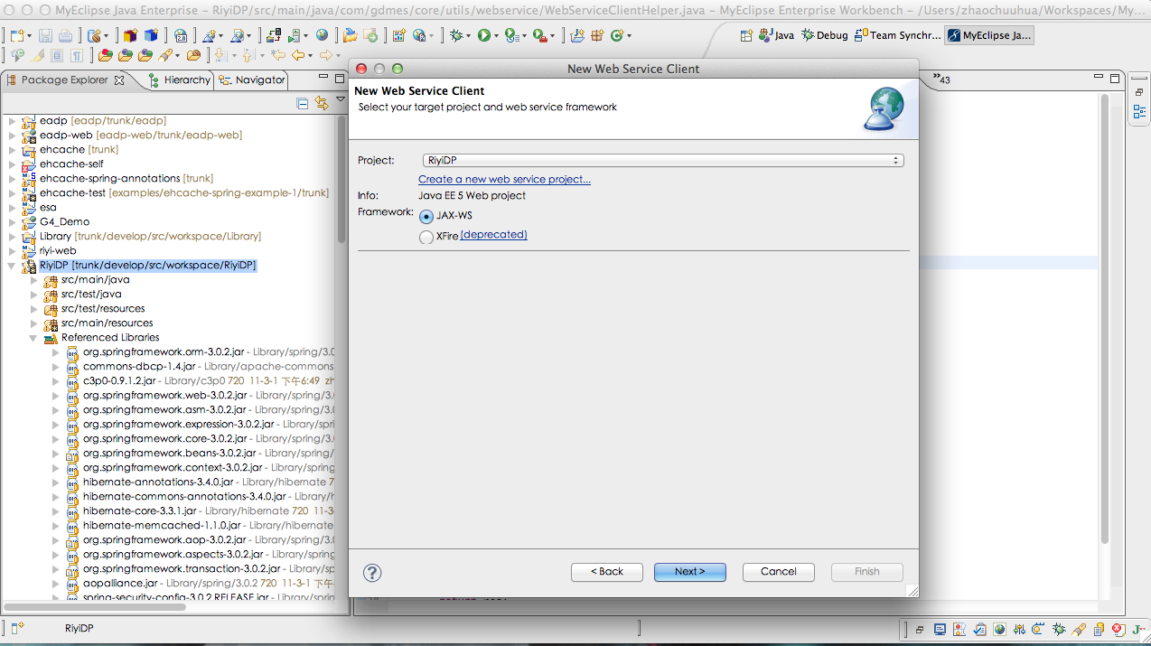The width and height of the screenshot is (1151, 646).
Task: Collapse the Referenced Libraries node
Action: [x=34, y=338]
